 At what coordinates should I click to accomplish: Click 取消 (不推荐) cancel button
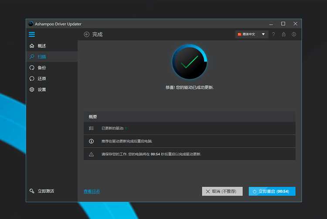click(x=222, y=191)
